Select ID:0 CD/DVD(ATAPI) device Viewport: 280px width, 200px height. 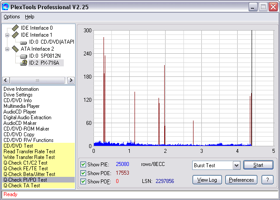pos(52,42)
